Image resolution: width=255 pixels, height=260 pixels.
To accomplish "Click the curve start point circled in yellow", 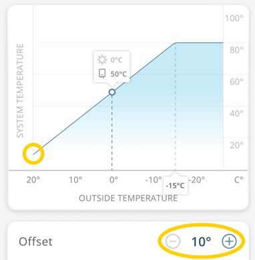I will [x=33, y=154].
